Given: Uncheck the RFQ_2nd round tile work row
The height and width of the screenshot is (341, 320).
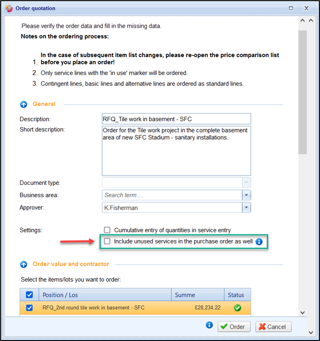Looking at the screenshot, I should coord(29,308).
